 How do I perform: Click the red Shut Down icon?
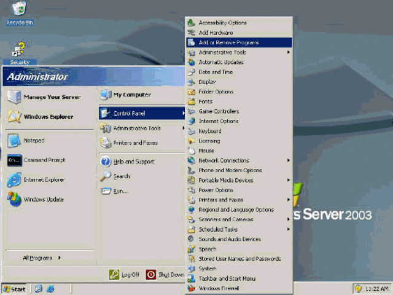pos(151,275)
